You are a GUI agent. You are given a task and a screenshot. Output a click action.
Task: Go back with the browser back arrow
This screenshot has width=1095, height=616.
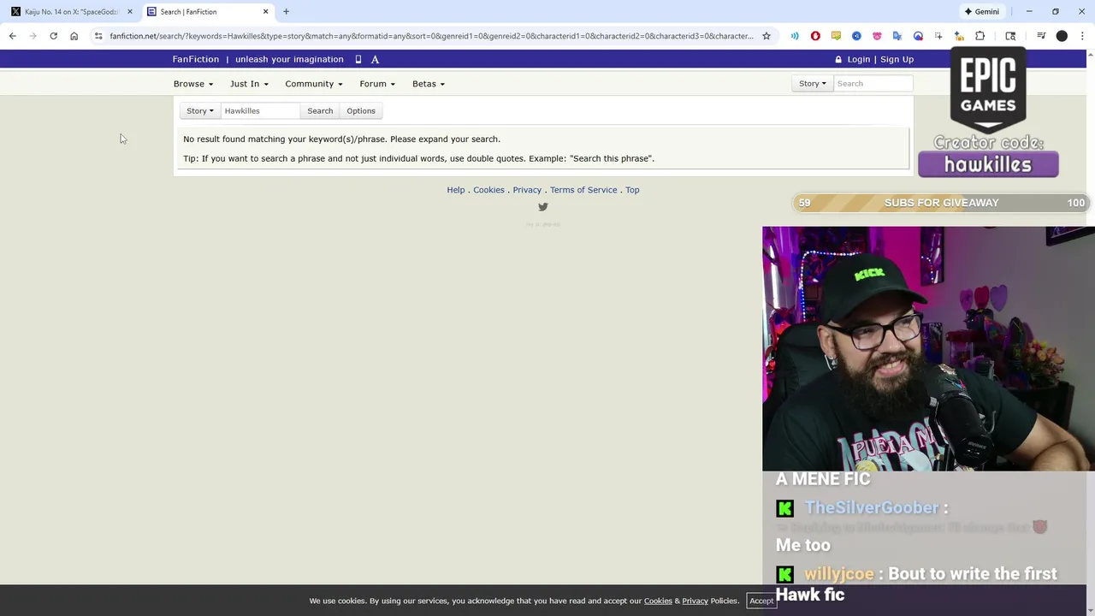click(12, 36)
